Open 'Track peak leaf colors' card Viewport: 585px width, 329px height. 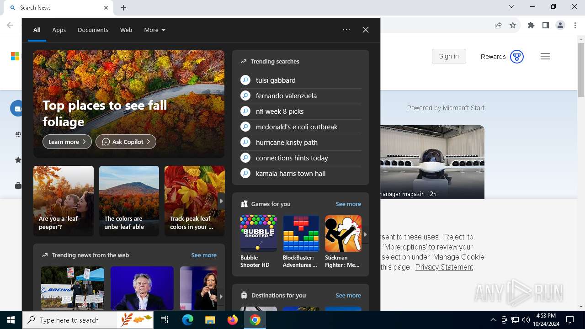point(194,201)
